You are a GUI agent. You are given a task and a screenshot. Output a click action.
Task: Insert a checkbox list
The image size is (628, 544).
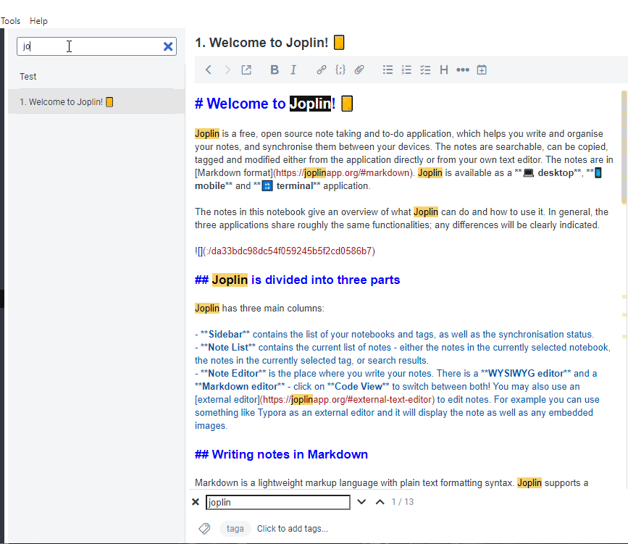point(425,70)
